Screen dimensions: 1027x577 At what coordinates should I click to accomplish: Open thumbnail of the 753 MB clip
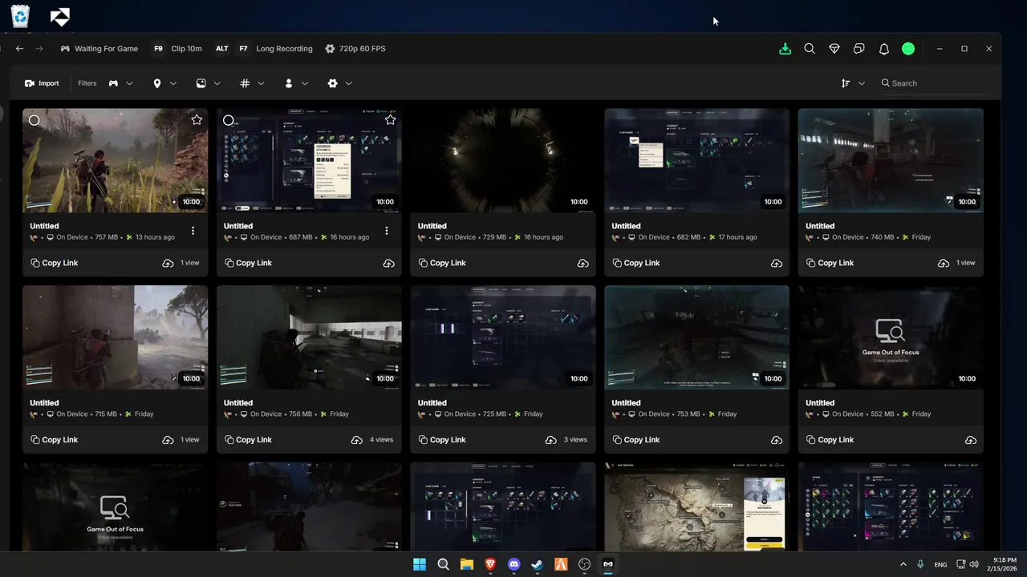coord(696,337)
